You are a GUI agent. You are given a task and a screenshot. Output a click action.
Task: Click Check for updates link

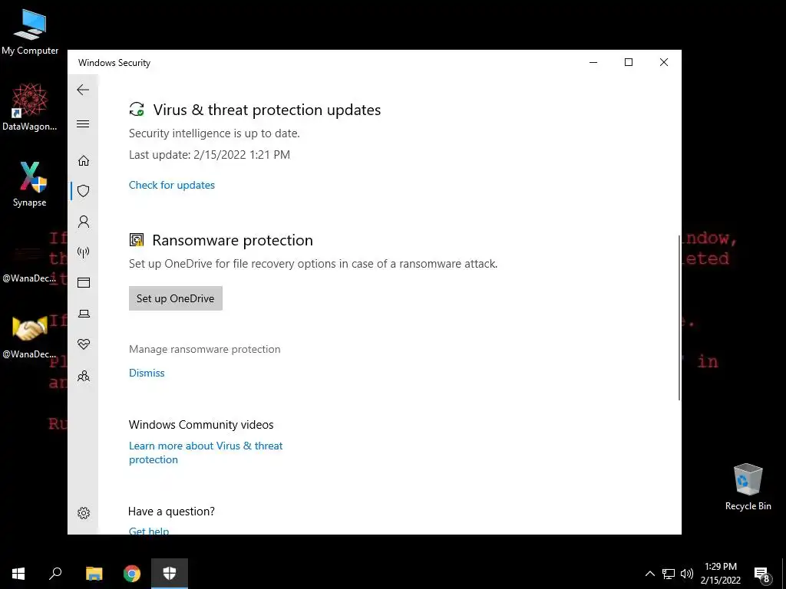point(171,185)
